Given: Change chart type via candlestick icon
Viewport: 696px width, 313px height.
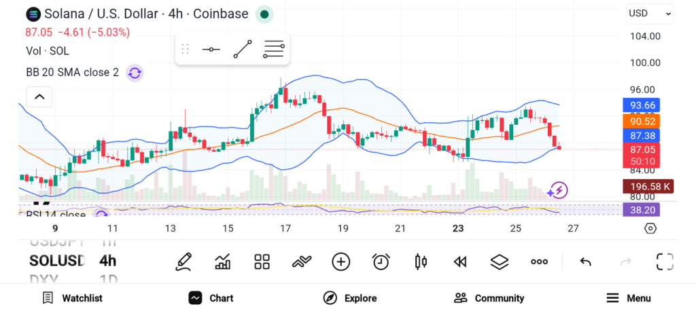Looking at the screenshot, I should point(421,261).
